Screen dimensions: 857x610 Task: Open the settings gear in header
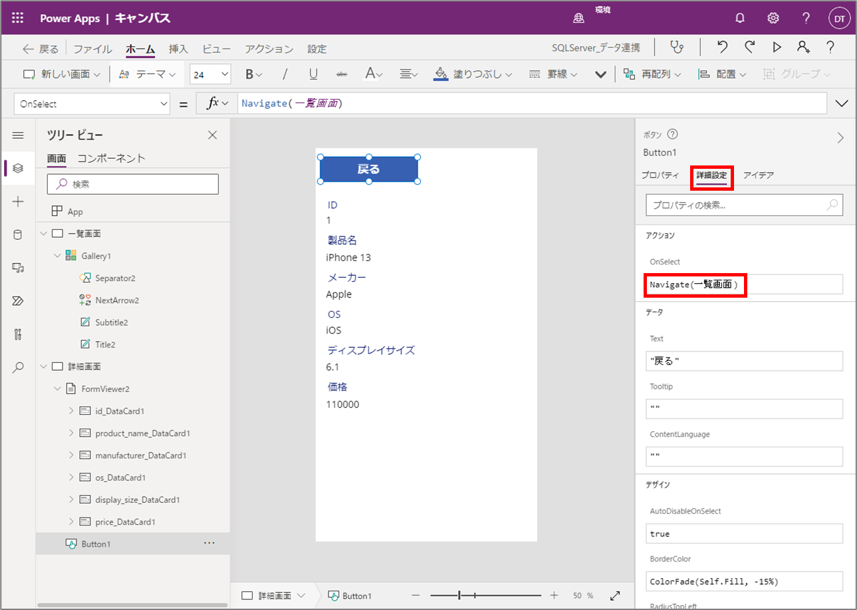tap(773, 19)
